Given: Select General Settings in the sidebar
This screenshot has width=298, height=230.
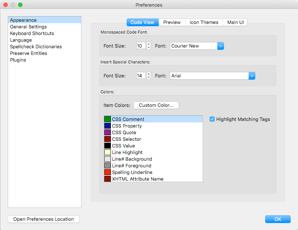Looking at the screenshot, I should pos(45,27).
